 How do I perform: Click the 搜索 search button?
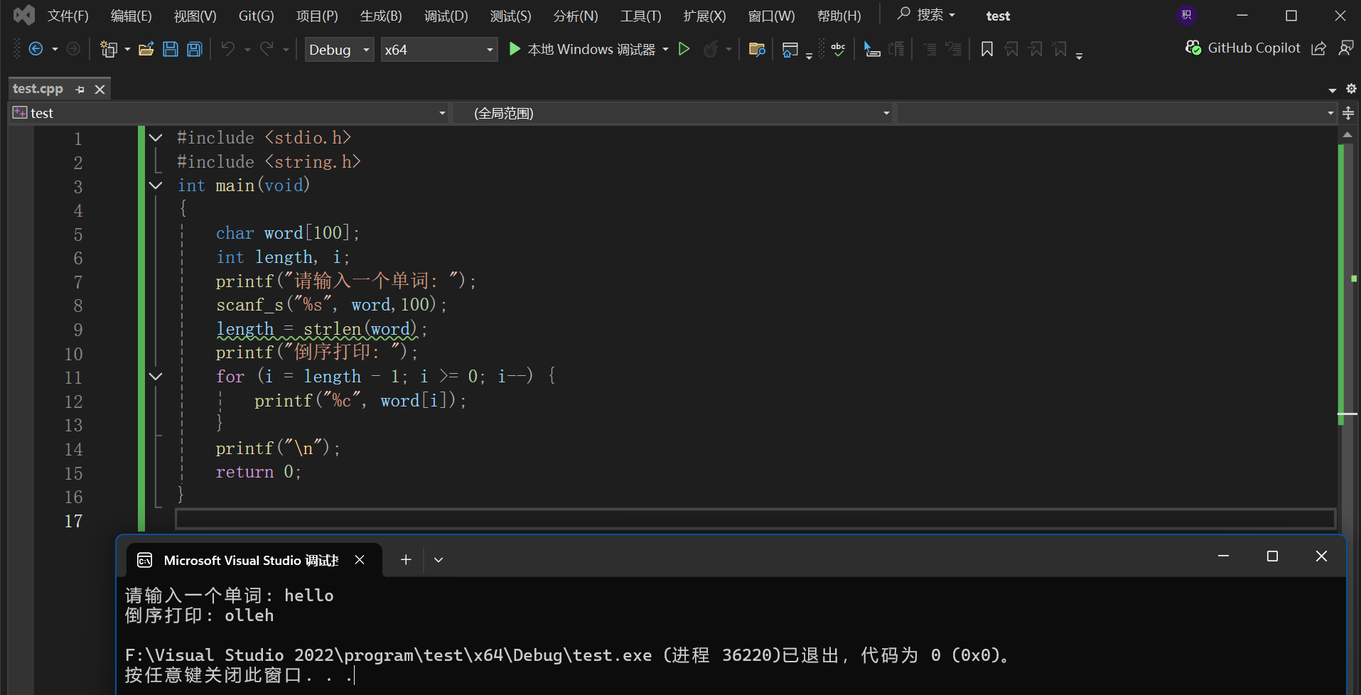[927, 15]
